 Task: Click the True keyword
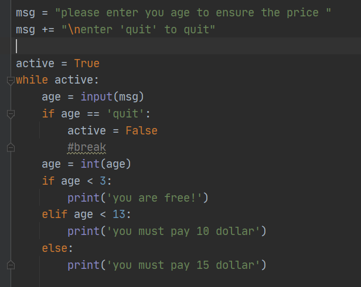point(87,63)
